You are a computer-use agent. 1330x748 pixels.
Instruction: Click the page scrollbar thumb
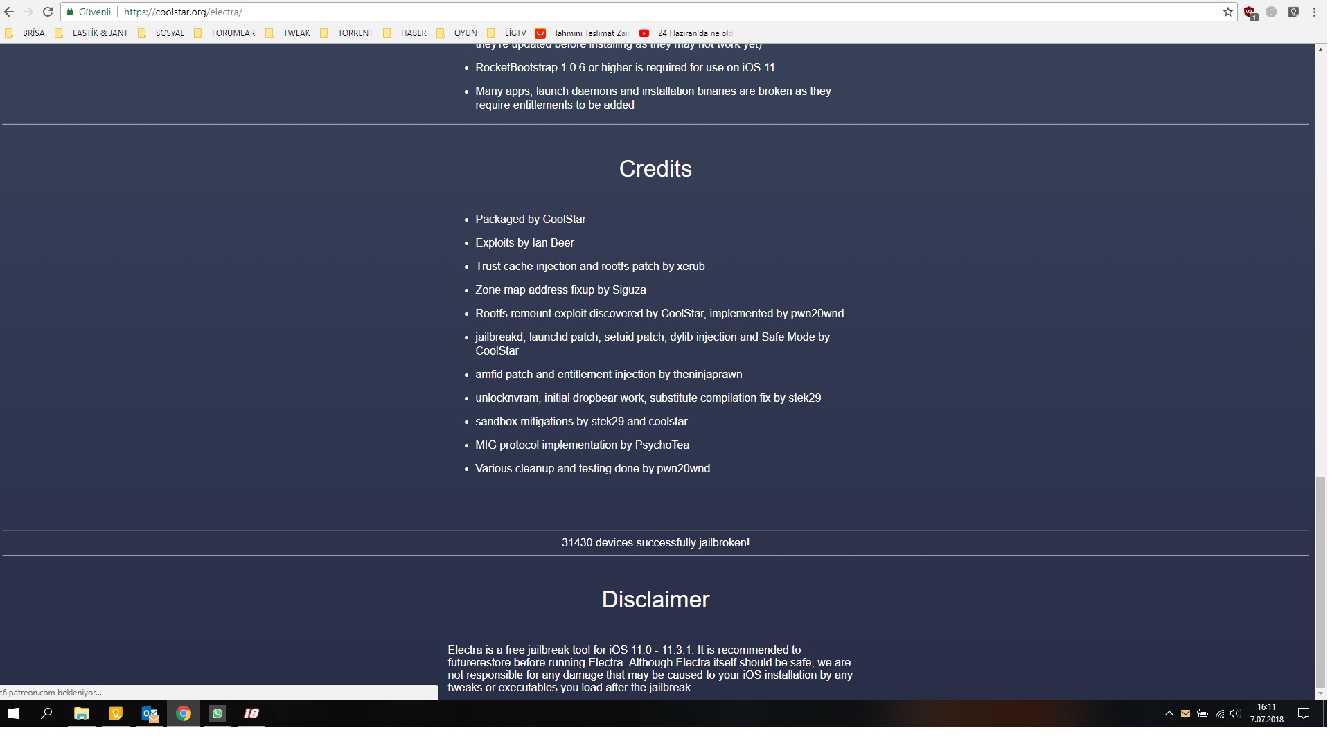click(1320, 580)
